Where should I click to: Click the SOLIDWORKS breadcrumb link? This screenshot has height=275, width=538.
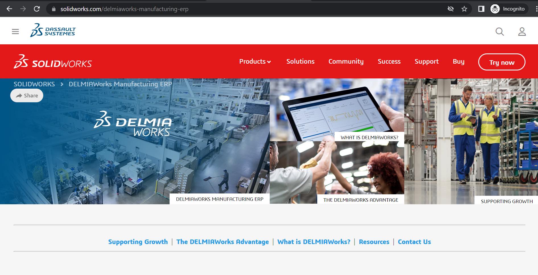(x=34, y=84)
